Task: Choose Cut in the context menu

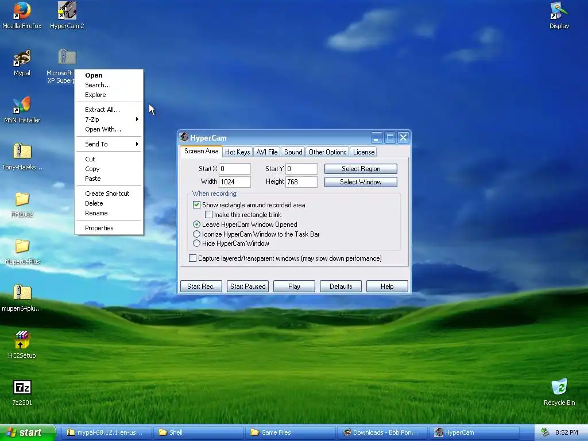Action: point(109,159)
